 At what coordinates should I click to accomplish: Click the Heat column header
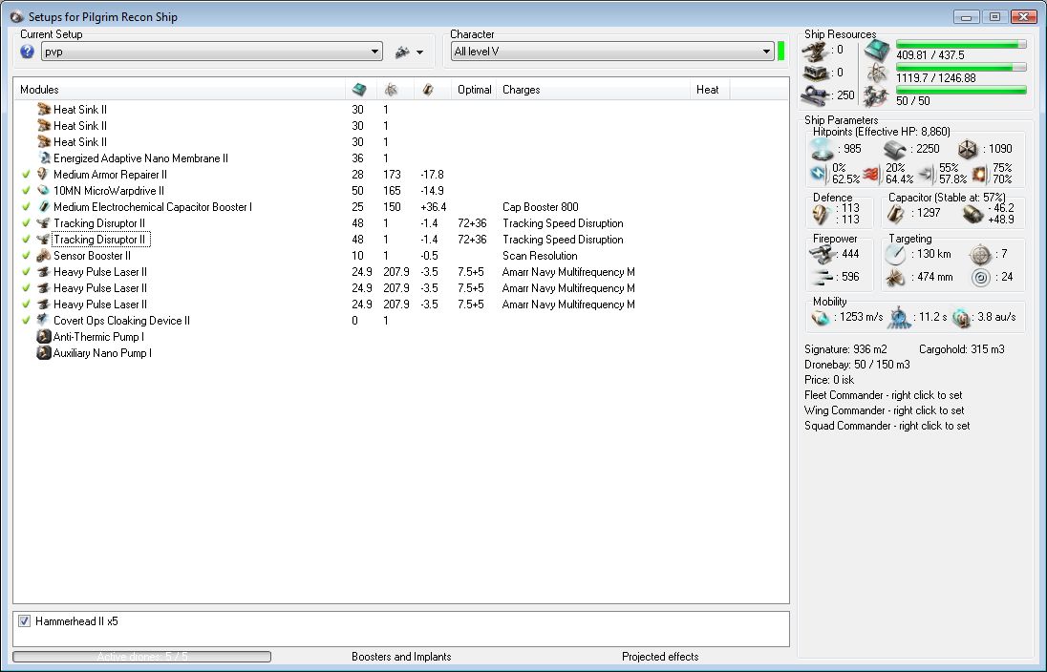(707, 90)
